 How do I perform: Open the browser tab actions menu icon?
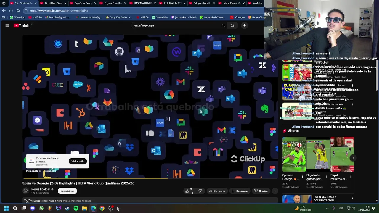4,3
